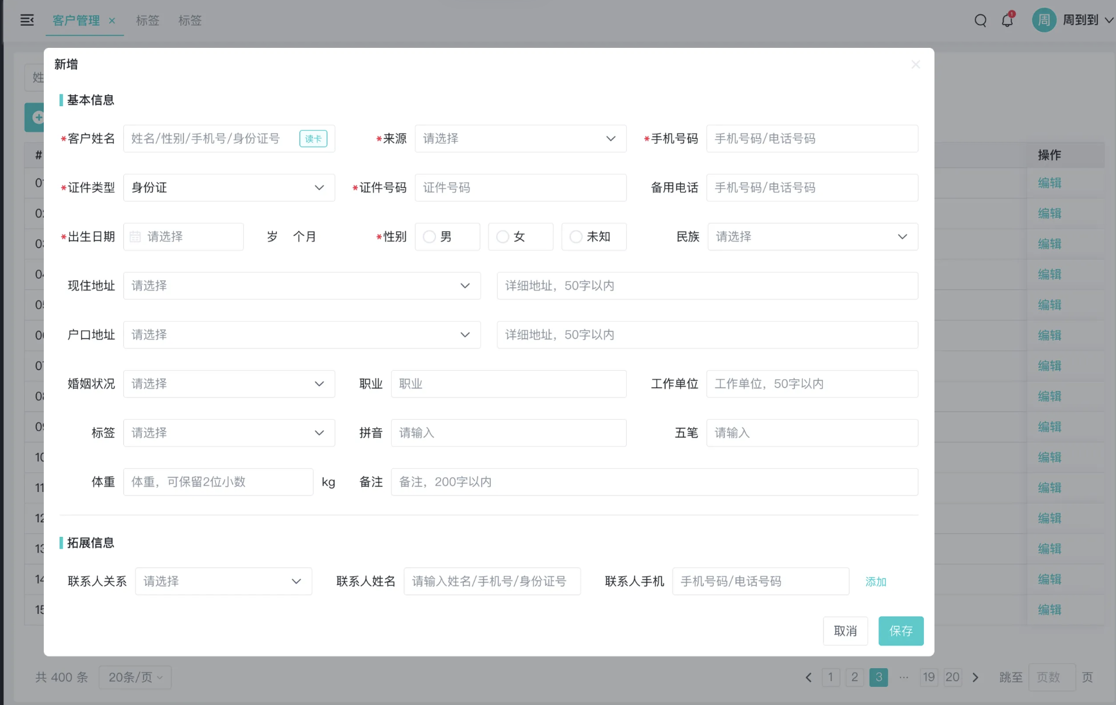This screenshot has height=705, width=1116.
Task: Focus the 工作单位 input field
Action: pos(812,383)
